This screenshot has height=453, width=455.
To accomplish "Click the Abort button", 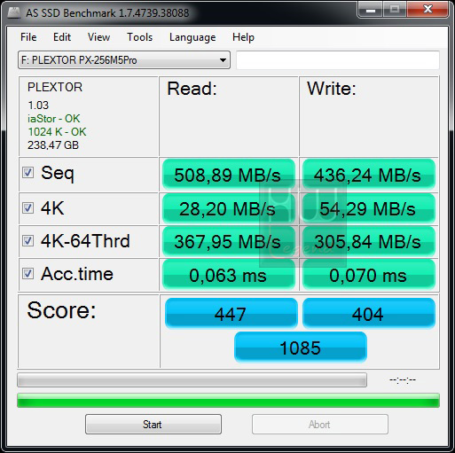I will tap(320, 425).
